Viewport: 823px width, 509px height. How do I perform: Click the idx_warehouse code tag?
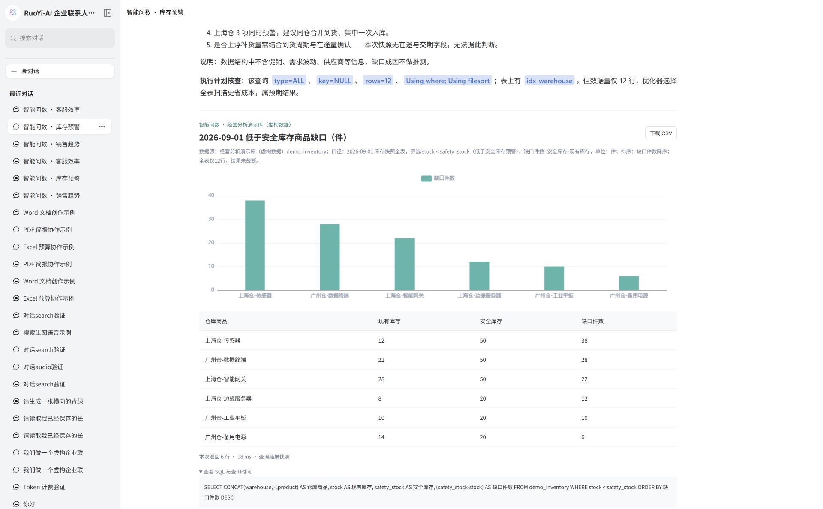(x=549, y=81)
